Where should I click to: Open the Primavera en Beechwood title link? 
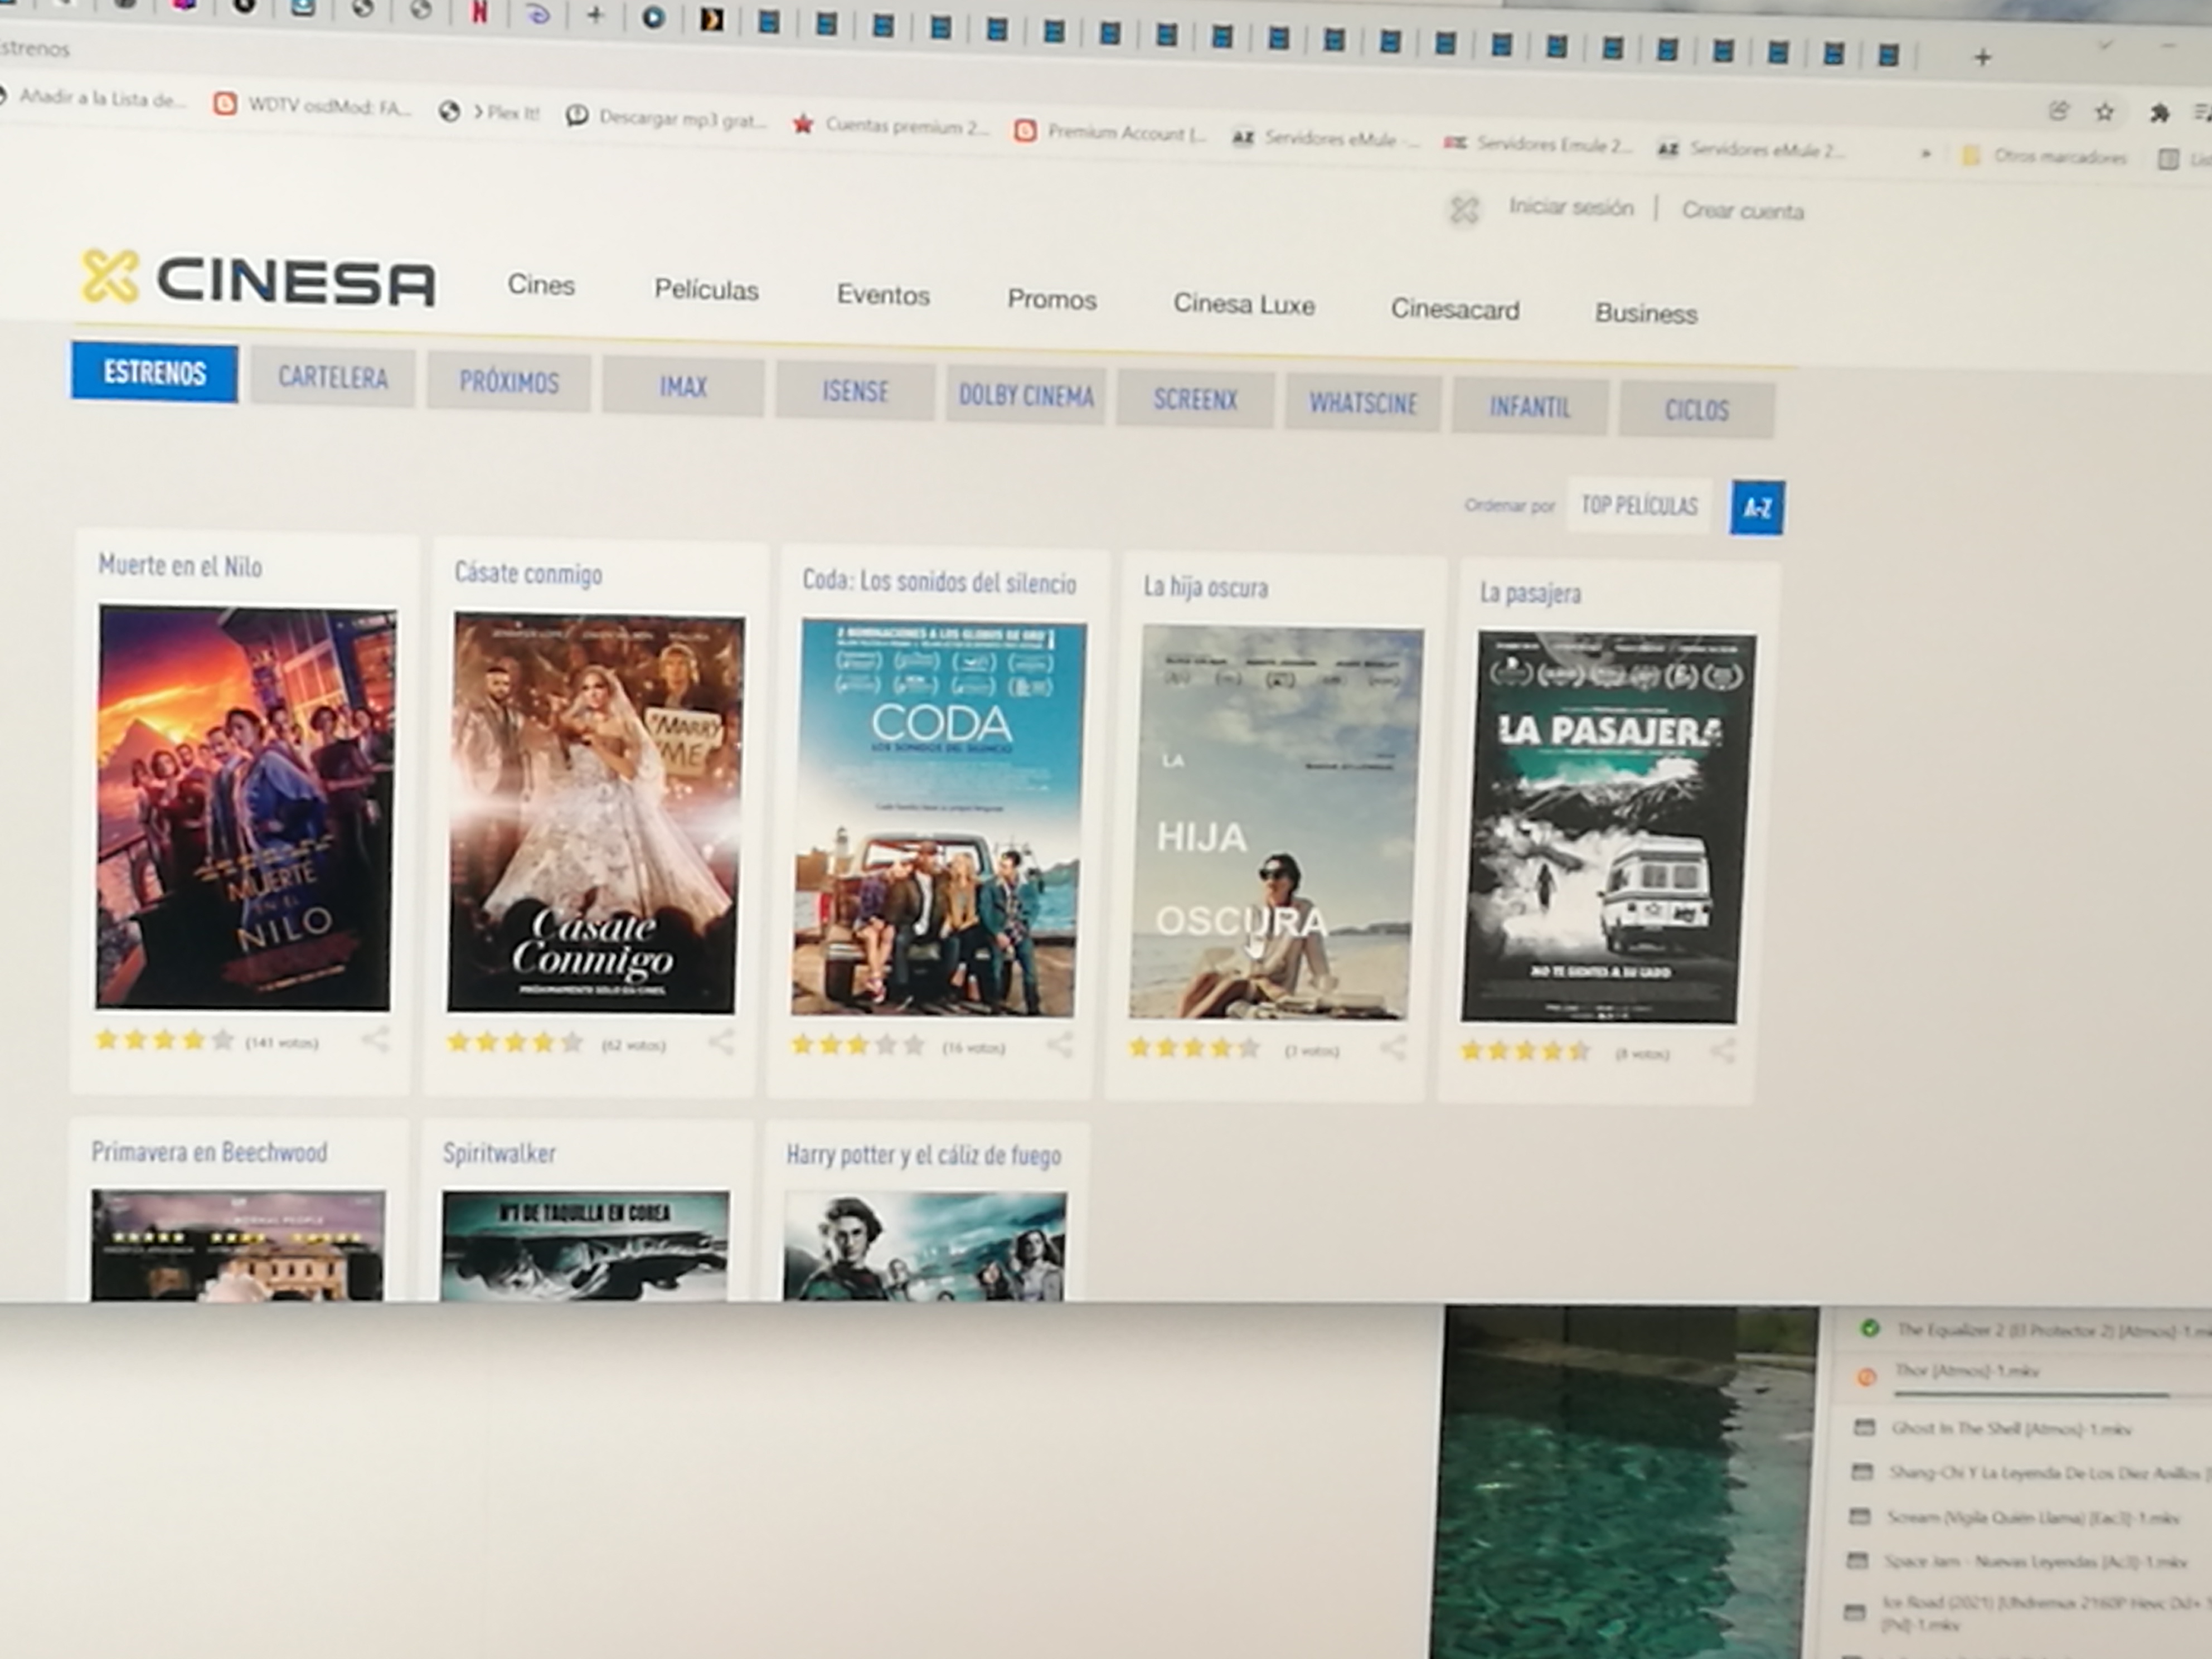click(209, 1152)
